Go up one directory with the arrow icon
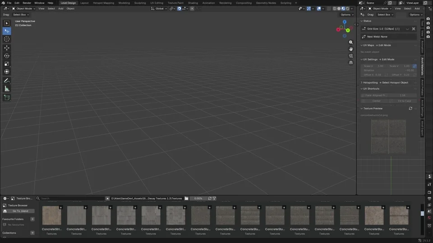433x243 pixels. click(107, 198)
